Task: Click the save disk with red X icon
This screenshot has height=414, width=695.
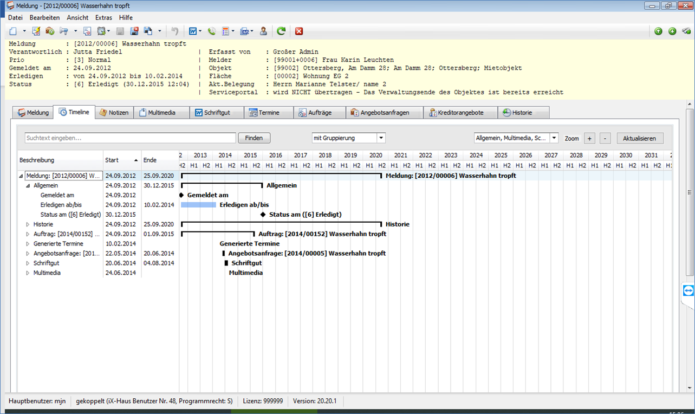Action: click(134, 31)
